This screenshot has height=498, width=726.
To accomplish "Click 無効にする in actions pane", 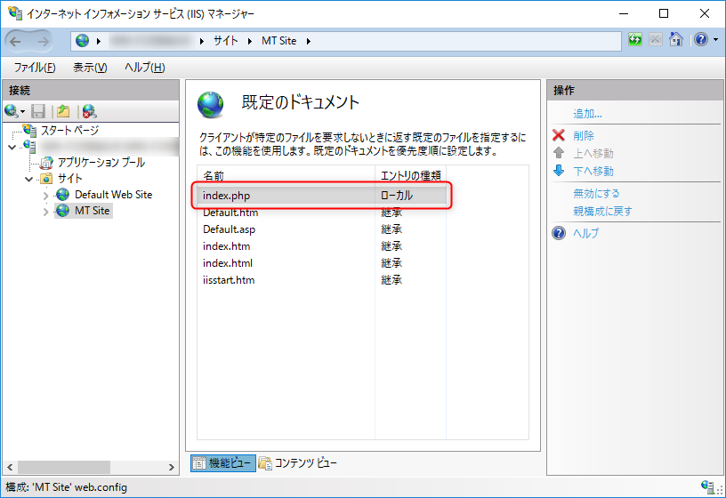I will pyautogui.click(x=597, y=193).
